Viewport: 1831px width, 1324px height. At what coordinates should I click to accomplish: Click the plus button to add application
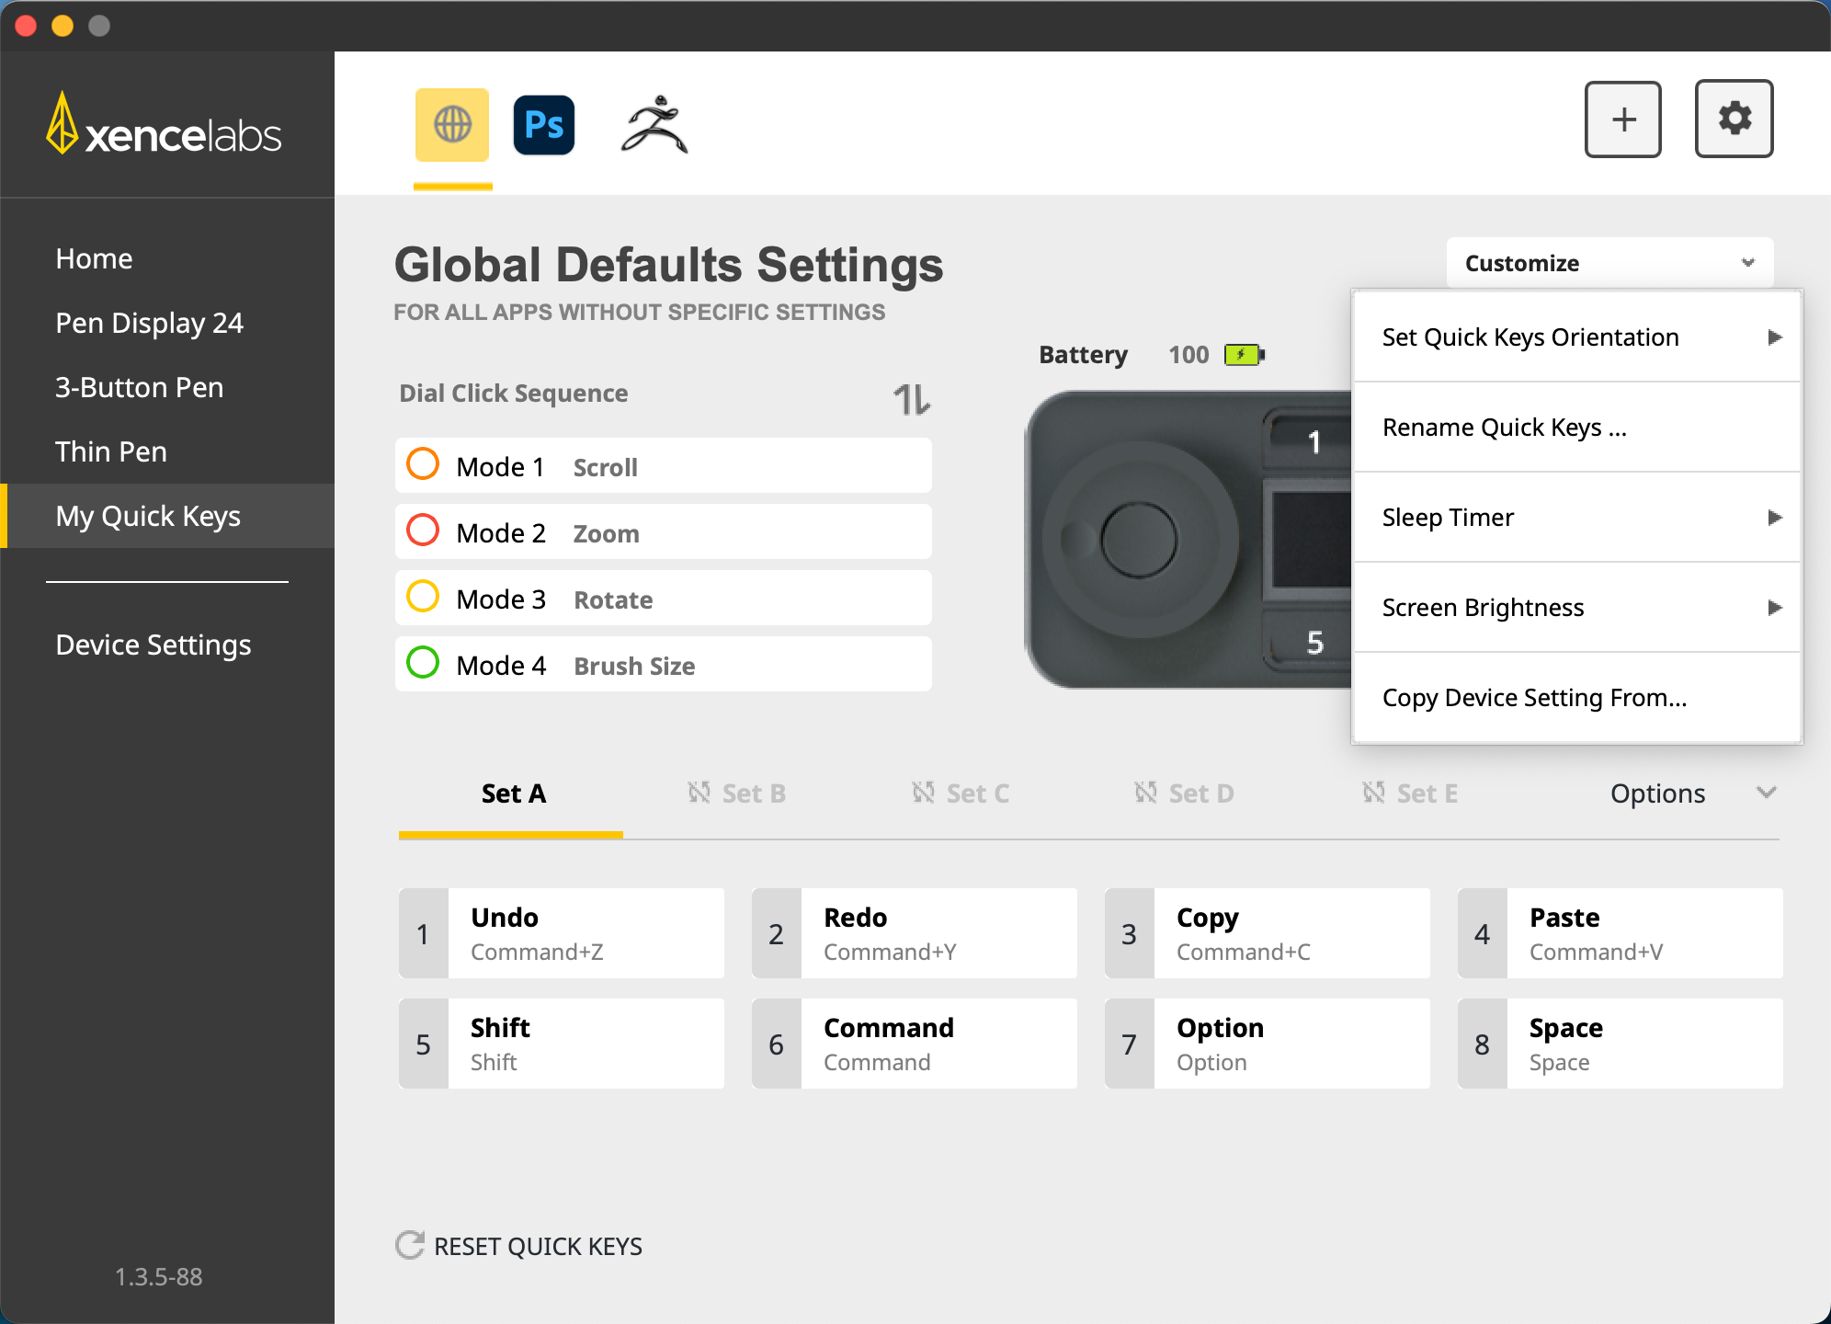1622,120
